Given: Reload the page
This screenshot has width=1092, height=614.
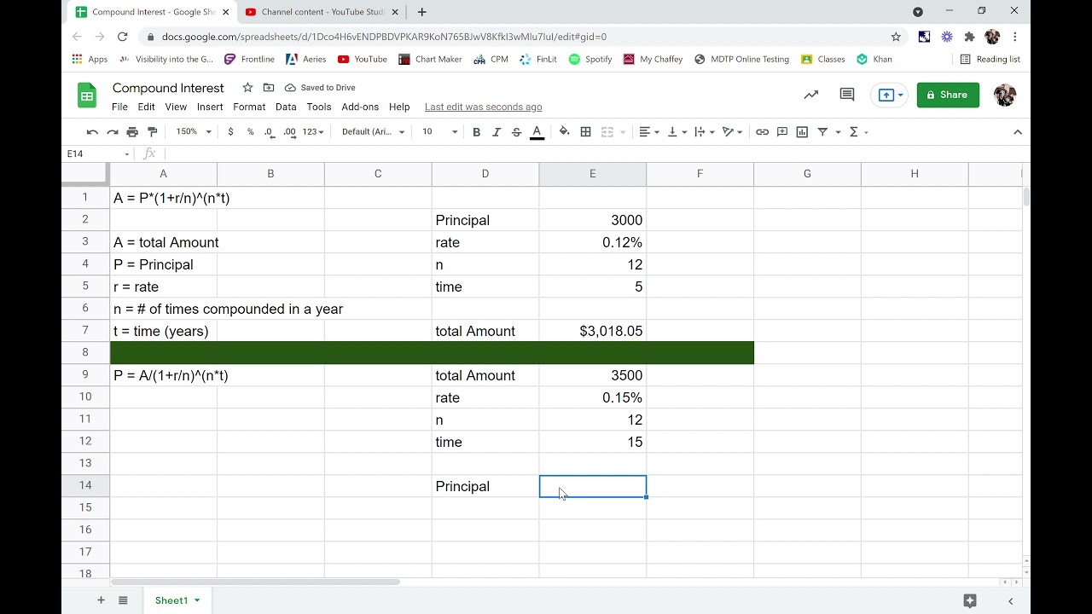Looking at the screenshot, I should [x=122, y=37].
